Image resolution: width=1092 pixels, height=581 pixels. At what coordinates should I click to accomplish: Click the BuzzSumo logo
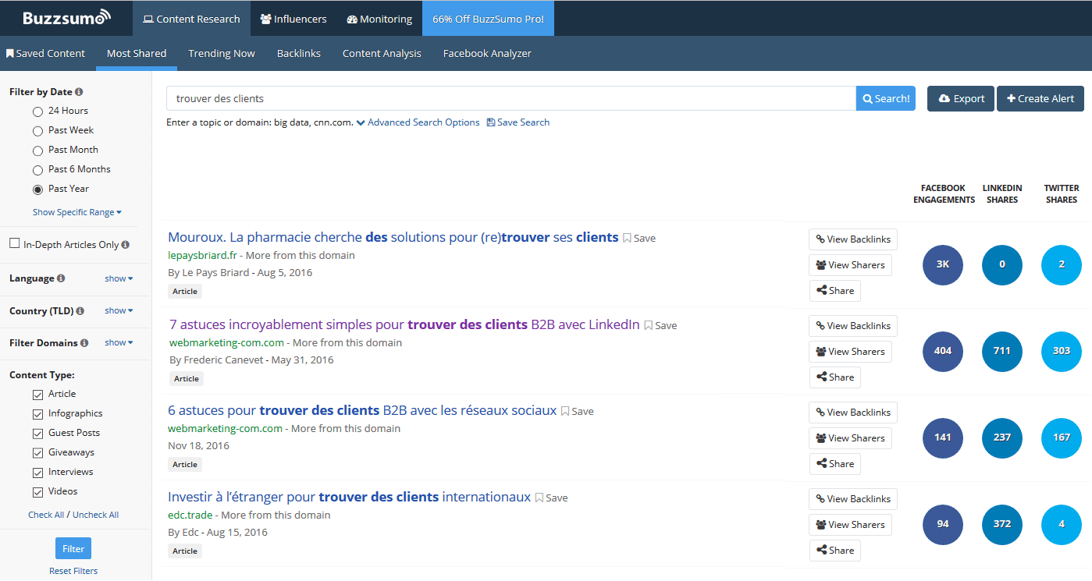pyautogui.click(x=66, y=18)
